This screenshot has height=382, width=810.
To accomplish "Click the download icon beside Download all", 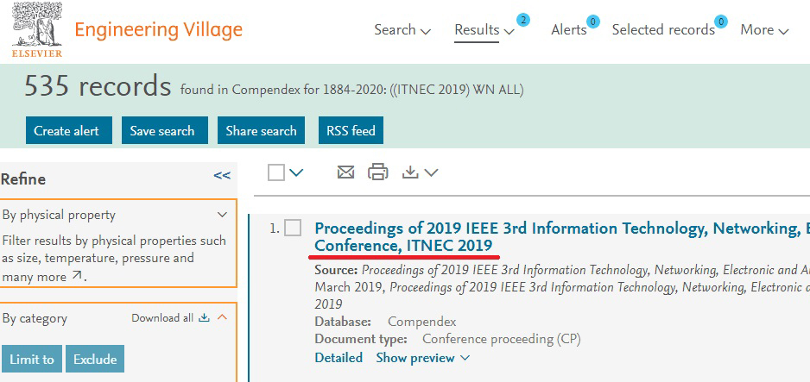I will pos(204,317).
